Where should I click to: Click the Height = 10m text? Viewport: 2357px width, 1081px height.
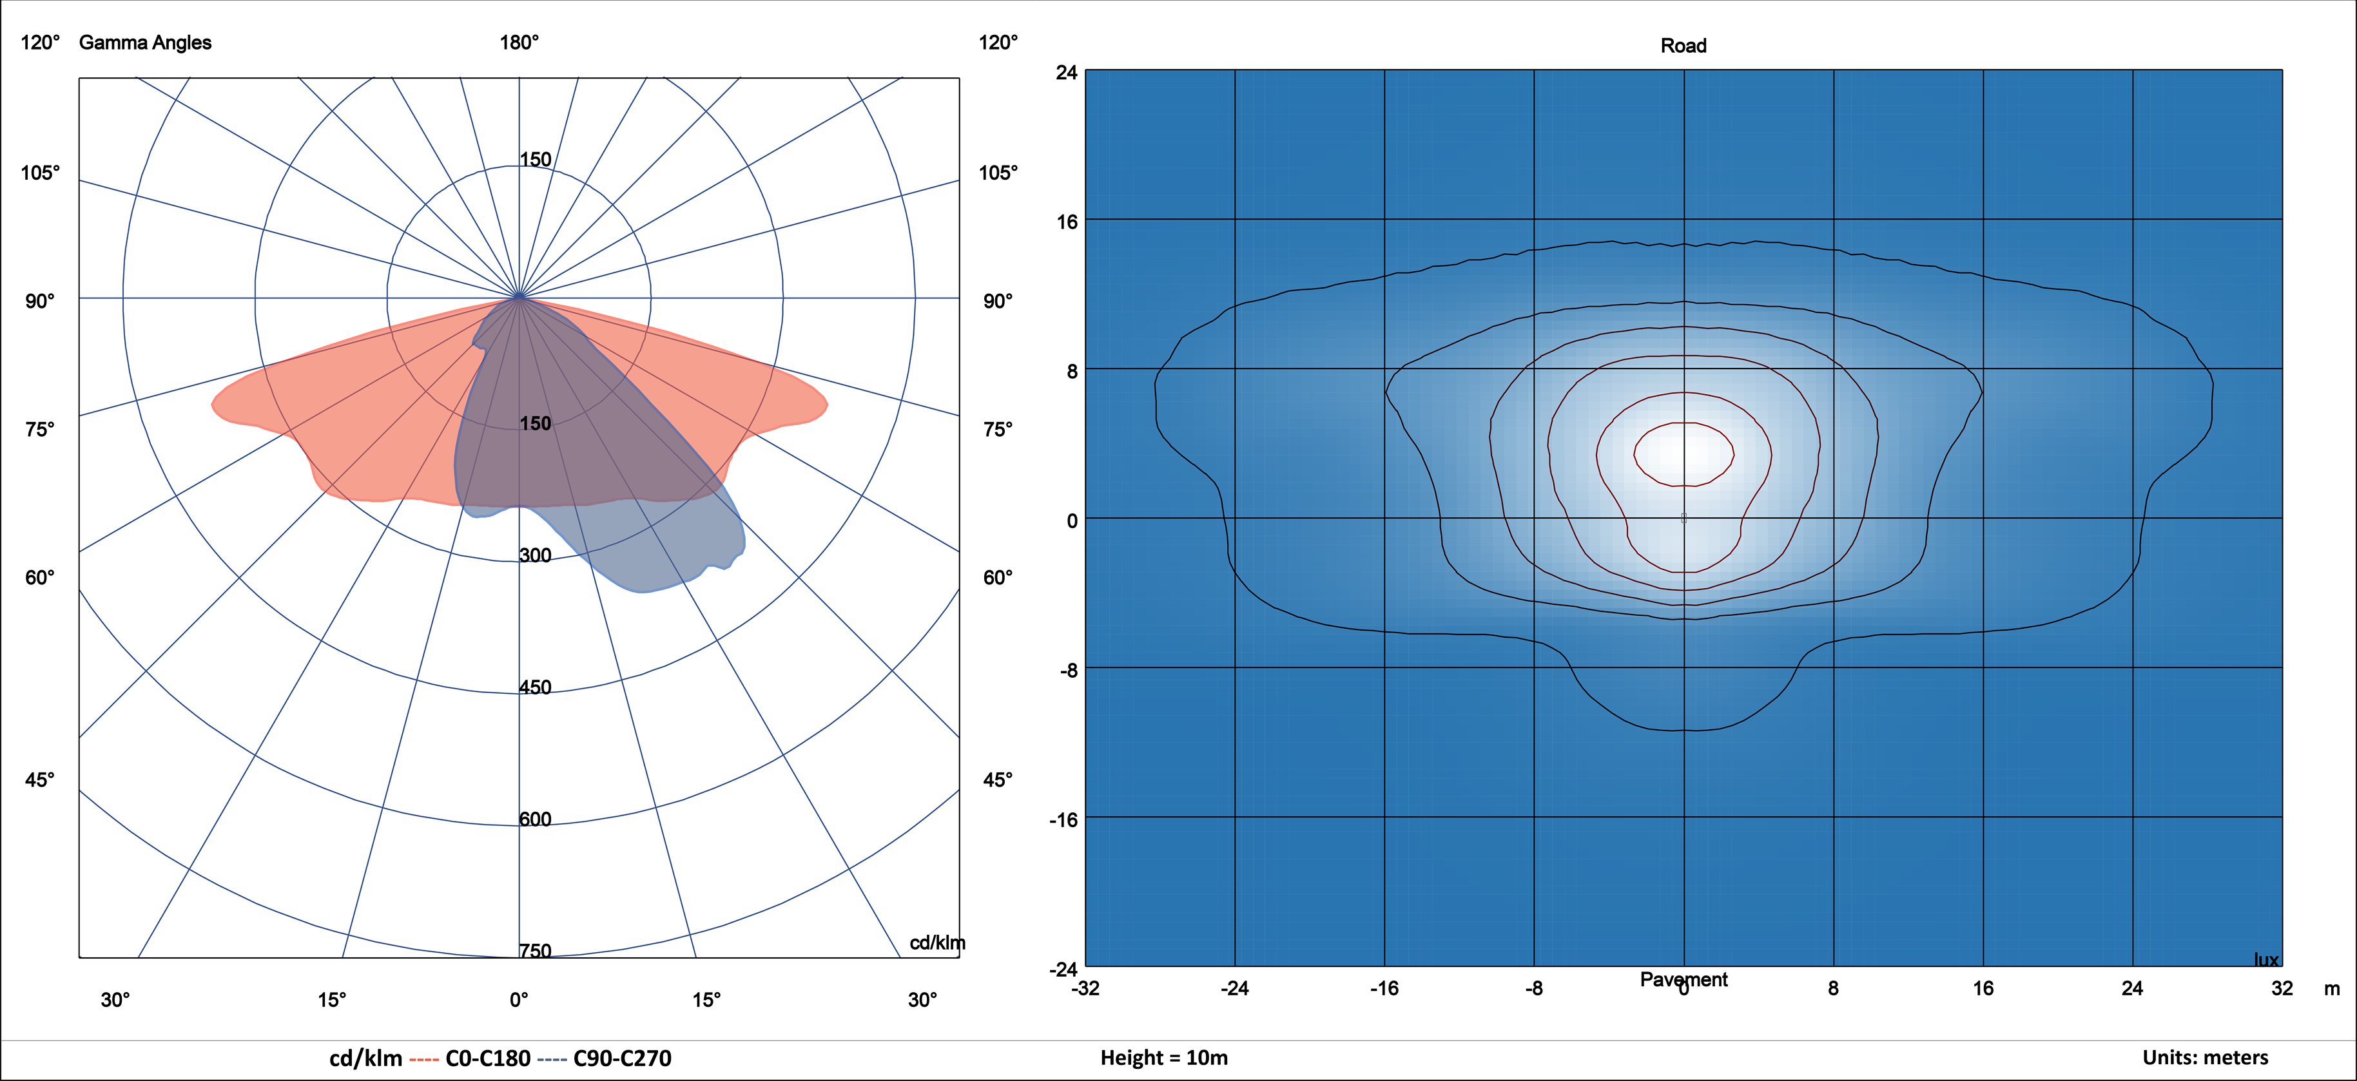click(1164, 1057)
